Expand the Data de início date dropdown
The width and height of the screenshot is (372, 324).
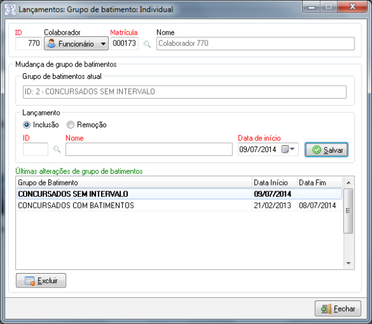[293, 150]
